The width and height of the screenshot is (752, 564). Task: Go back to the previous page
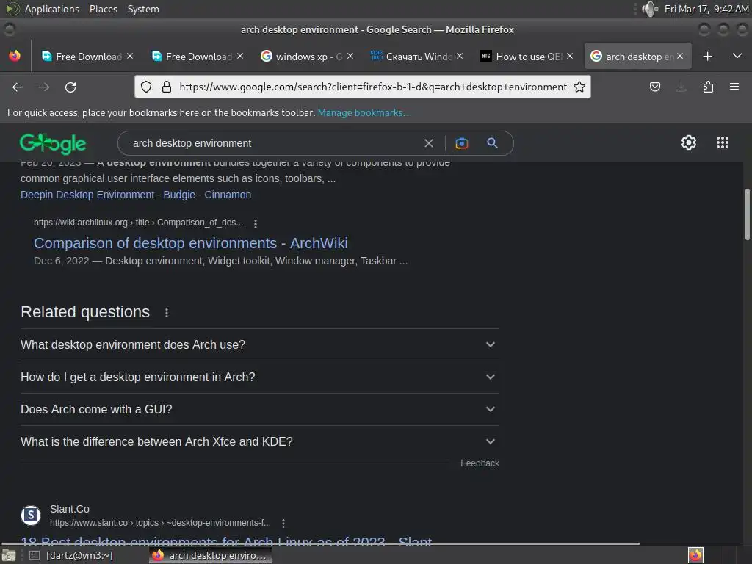pyautogui.click(x=18, y=87)
